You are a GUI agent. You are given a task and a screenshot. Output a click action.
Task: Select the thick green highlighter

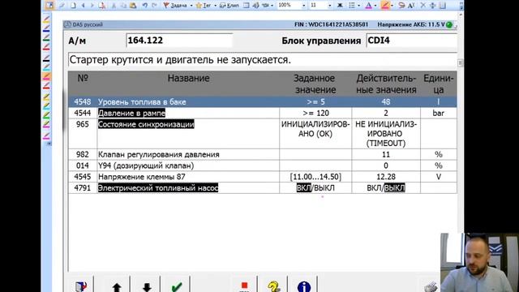click(x=46, y=114)
